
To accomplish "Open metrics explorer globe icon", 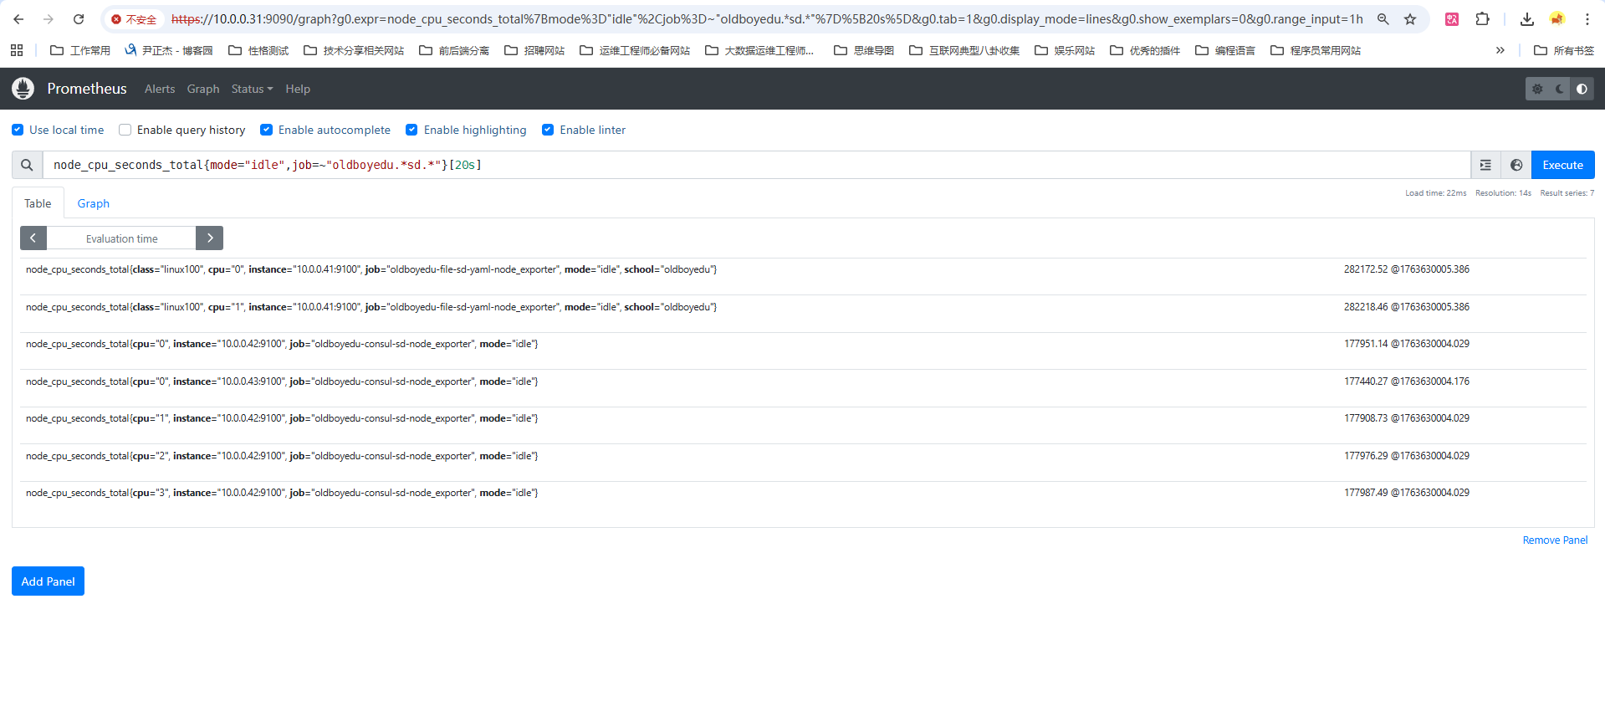I will (1516, 165).
